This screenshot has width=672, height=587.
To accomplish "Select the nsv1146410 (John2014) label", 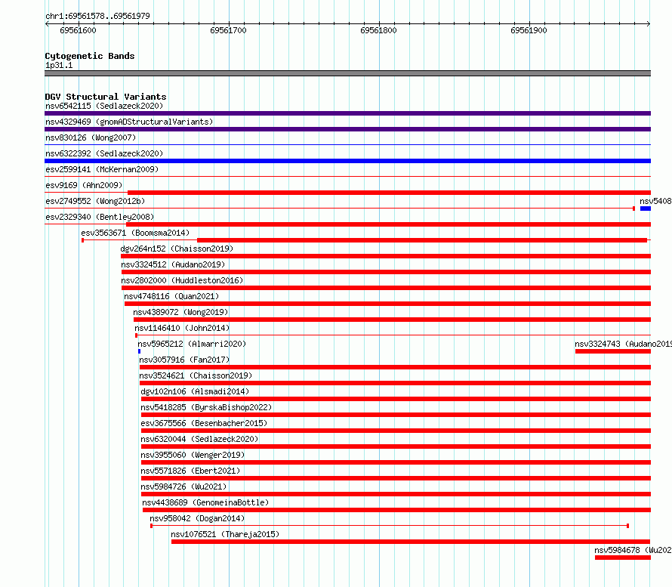I will tap(182, 328).
